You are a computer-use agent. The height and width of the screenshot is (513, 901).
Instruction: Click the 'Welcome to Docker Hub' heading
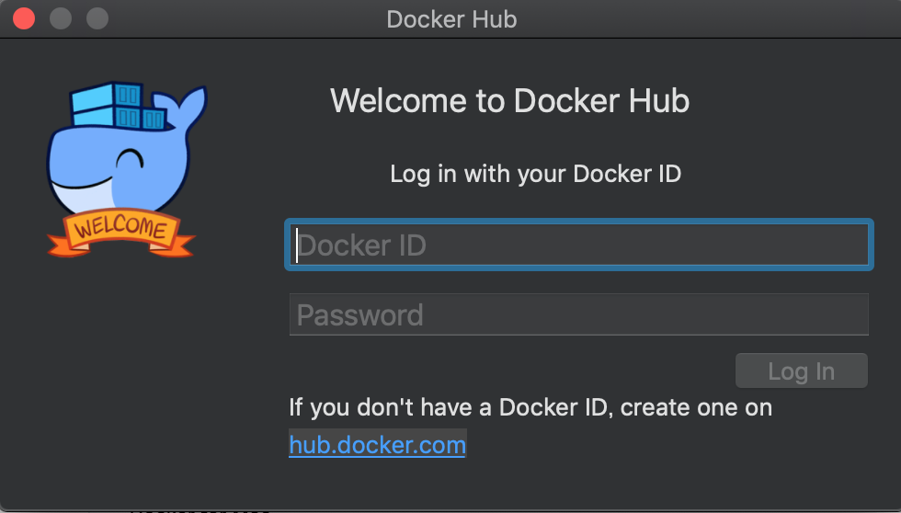click(x=509, y=101)
